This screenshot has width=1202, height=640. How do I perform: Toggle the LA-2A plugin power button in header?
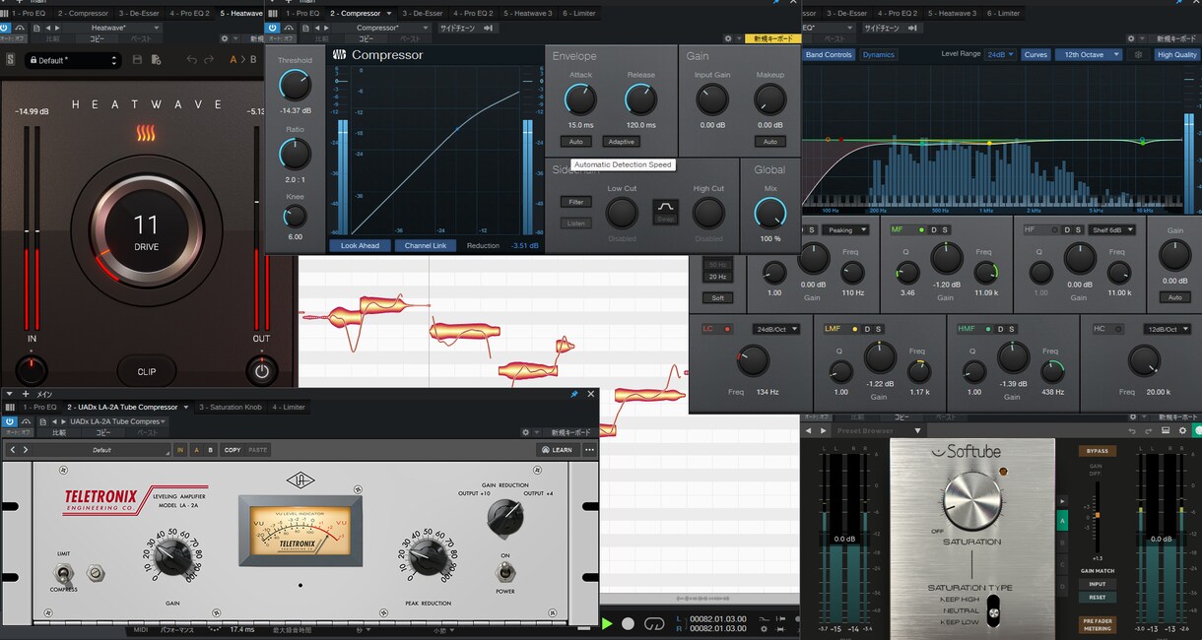click(x=9, y=420)
